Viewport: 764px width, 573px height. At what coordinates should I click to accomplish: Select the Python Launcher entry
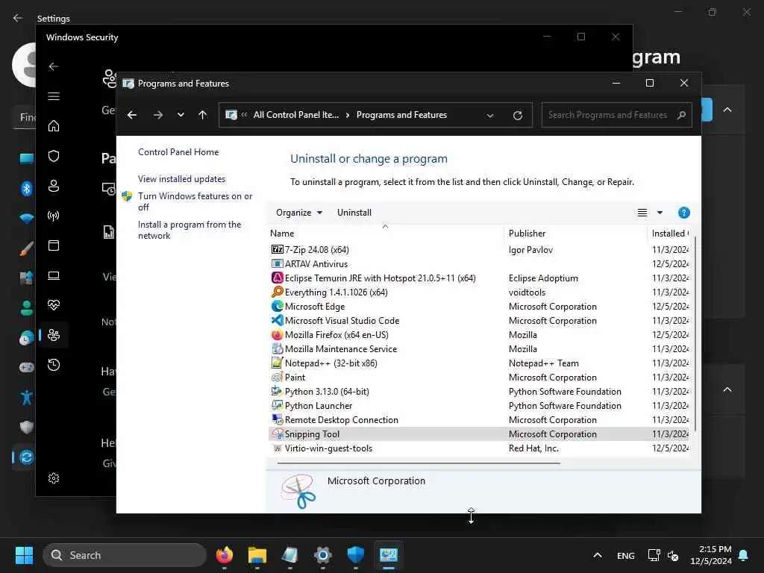[478, 405]
